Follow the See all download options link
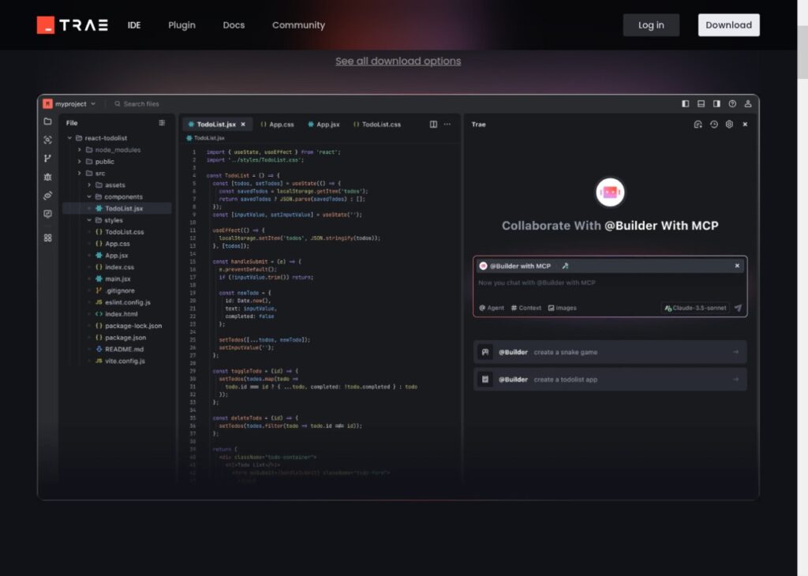 [x=398, y=61]
